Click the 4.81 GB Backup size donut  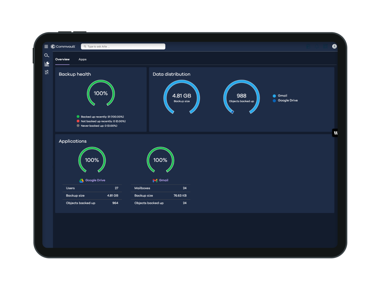[182, 97]
